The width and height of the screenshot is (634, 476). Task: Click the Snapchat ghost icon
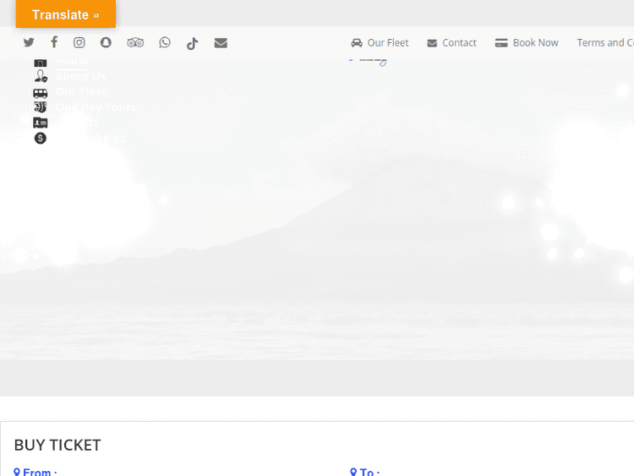[x=106, y=42]
